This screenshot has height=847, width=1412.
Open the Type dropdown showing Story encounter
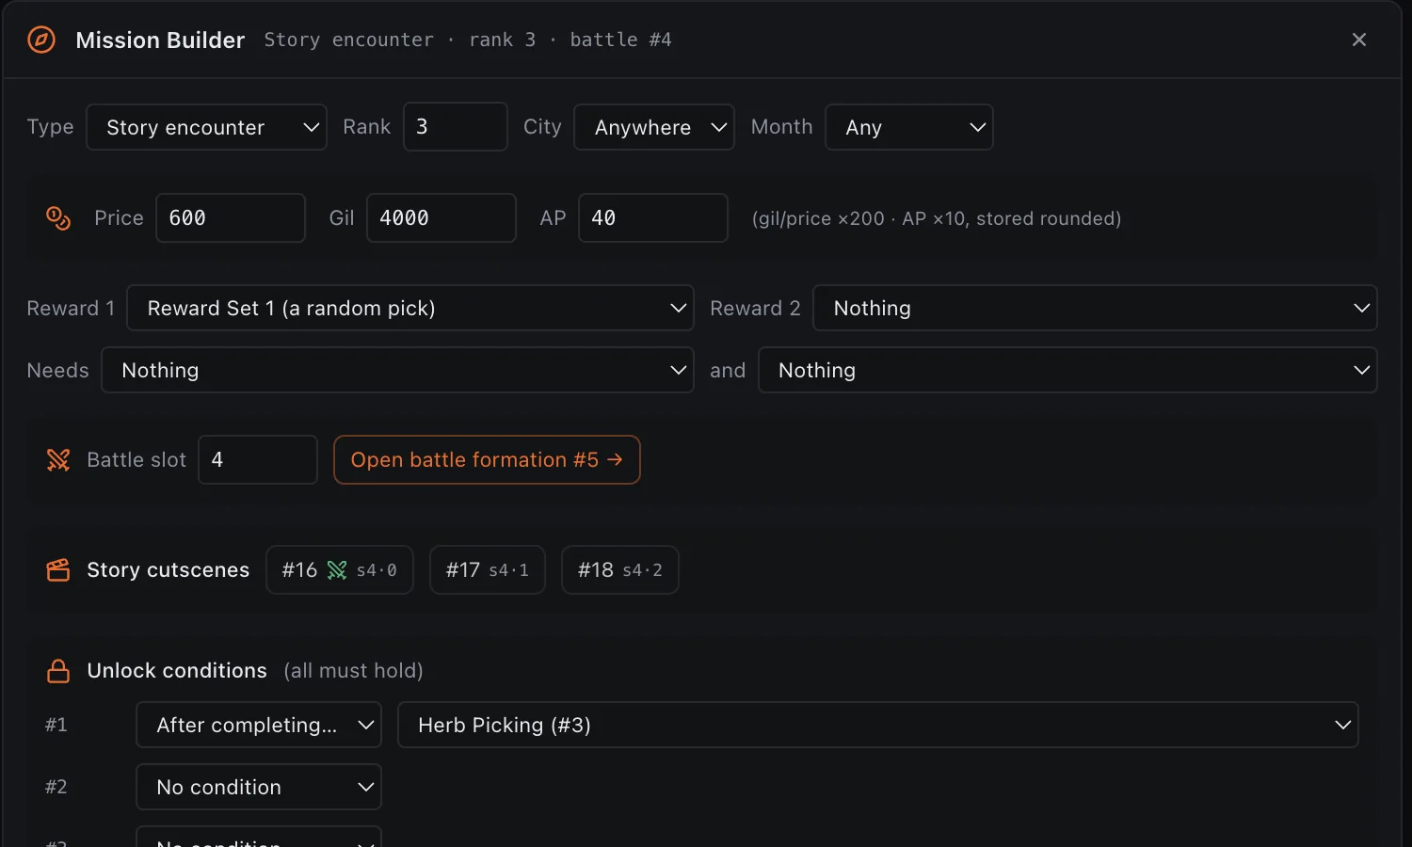[x=206, y=127]
